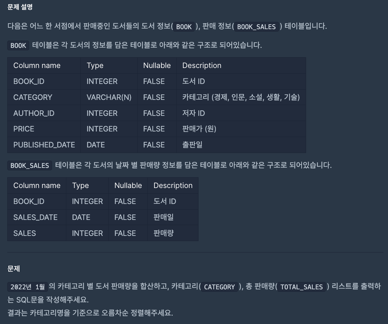The image size is (388, 324).
Task: Click the SALES column name cell
Action: [37, 233]
